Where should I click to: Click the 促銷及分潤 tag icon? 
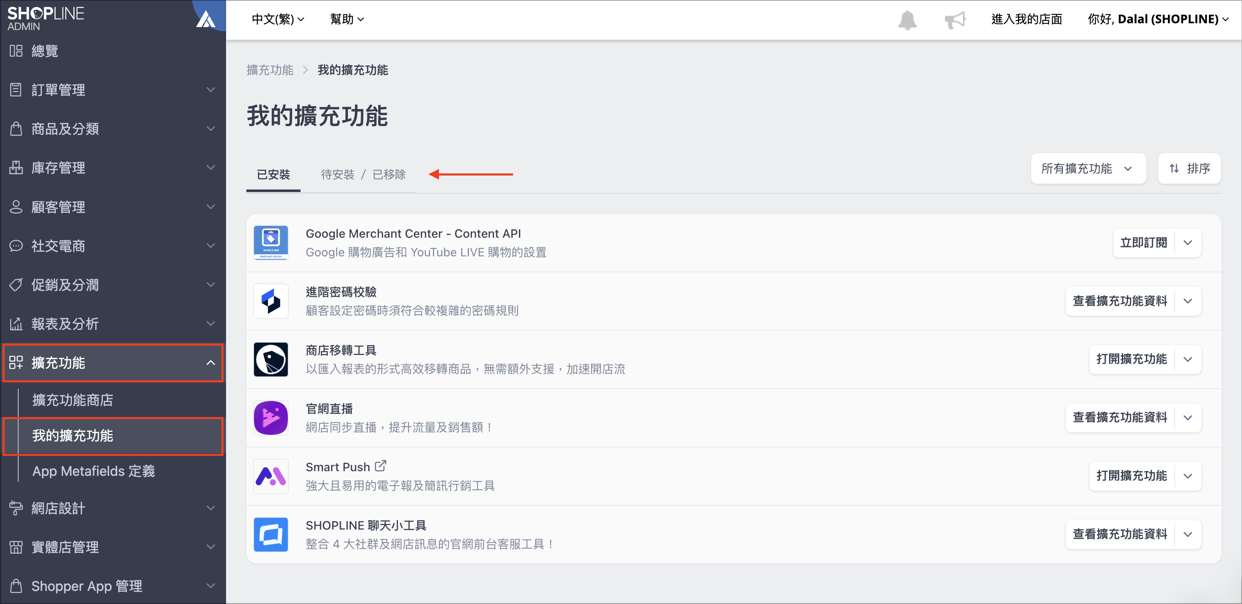coord(16,285)
